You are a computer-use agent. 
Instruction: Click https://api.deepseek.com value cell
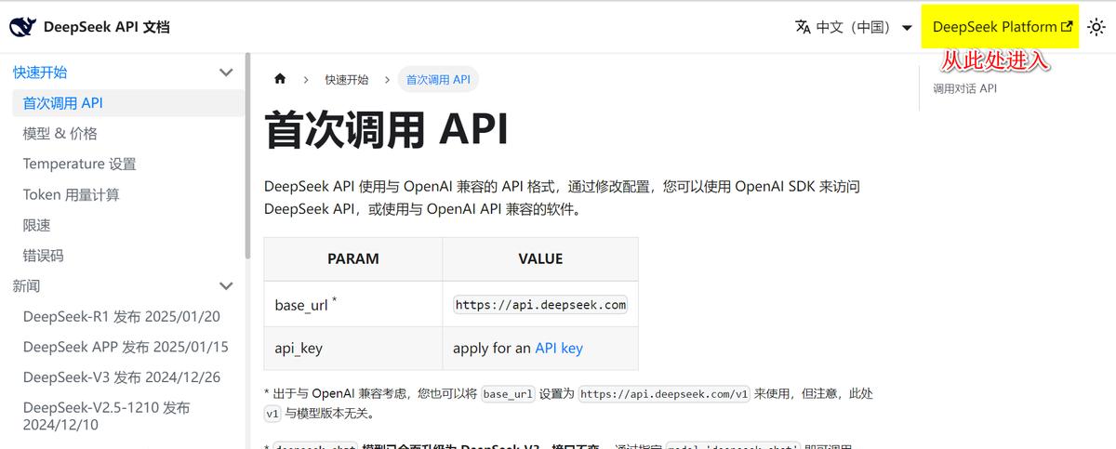coord(540,305)
